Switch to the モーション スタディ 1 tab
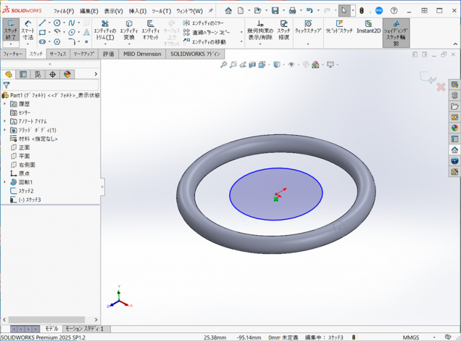Viewport: 461px width, 341px height. point(85,329)
